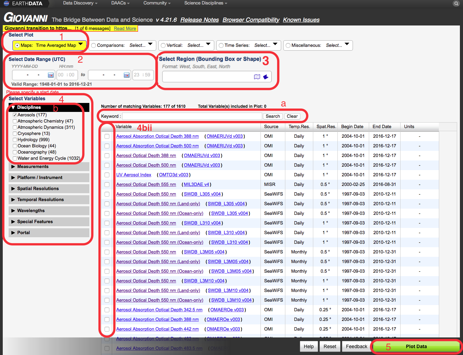Image resolution: width=463 pixels, height=355 pixels.
Task: Open the Browser Compatibility link
Action: click(x=251, y=20)
